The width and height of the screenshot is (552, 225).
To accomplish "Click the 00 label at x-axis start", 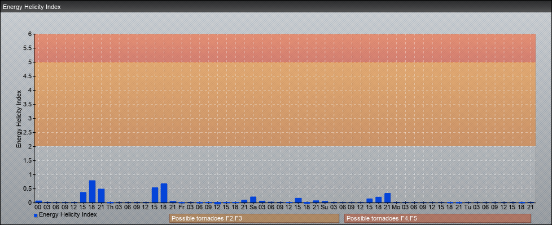I will (x=38, y=207).
